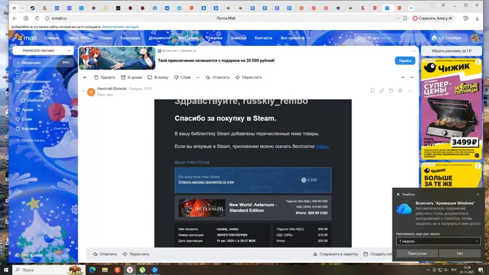
Task: Click the Перейти button on ad banner
Action: 405,61
